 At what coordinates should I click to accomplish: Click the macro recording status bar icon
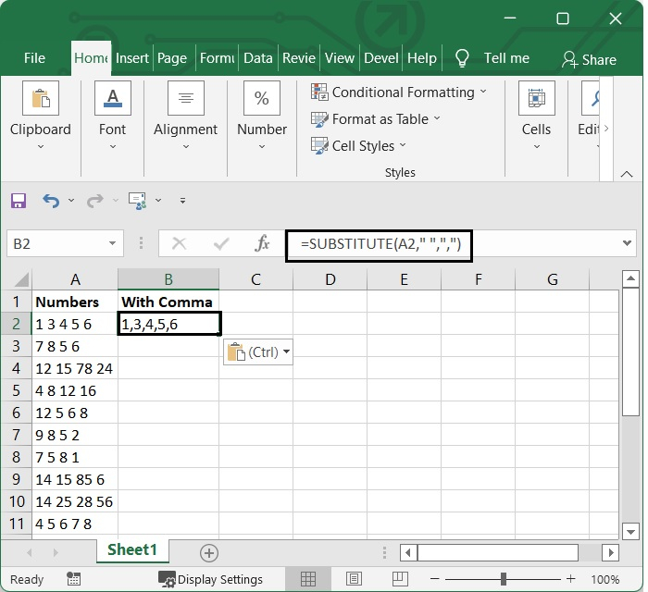pyautogui.click(x=73, y=579)
